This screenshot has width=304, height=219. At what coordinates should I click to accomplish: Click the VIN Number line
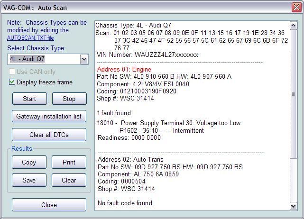(147, 55)
